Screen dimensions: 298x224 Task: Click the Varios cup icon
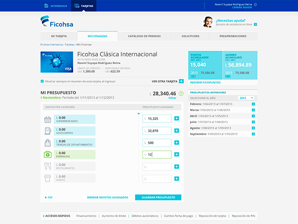(x=48, y=178)
